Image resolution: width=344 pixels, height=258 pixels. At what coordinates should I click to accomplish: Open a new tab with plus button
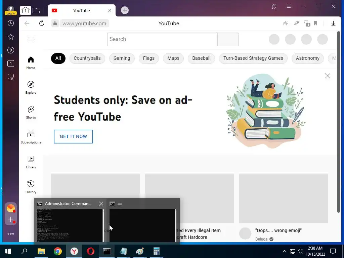(x=125, y=10)
